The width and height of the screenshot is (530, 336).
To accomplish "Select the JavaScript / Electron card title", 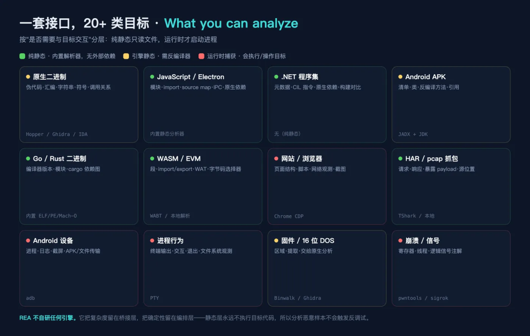I will 190,77.
